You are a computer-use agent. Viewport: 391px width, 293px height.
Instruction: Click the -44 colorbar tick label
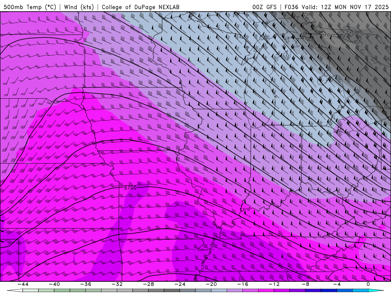(x=23, y=284)
